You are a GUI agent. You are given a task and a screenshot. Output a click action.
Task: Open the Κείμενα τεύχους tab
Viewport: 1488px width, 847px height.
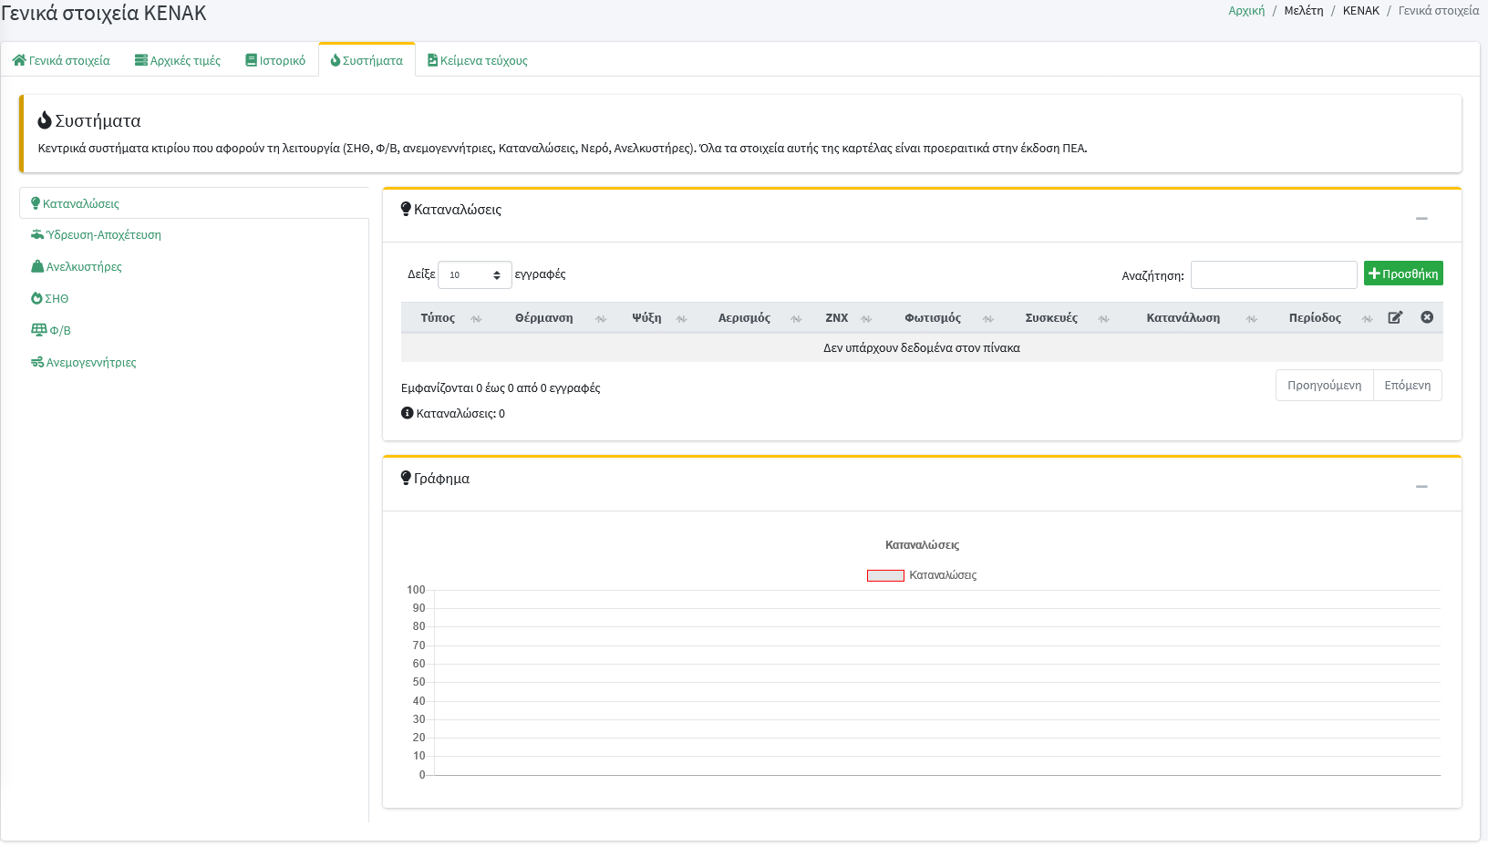click(x=478, y=61)
